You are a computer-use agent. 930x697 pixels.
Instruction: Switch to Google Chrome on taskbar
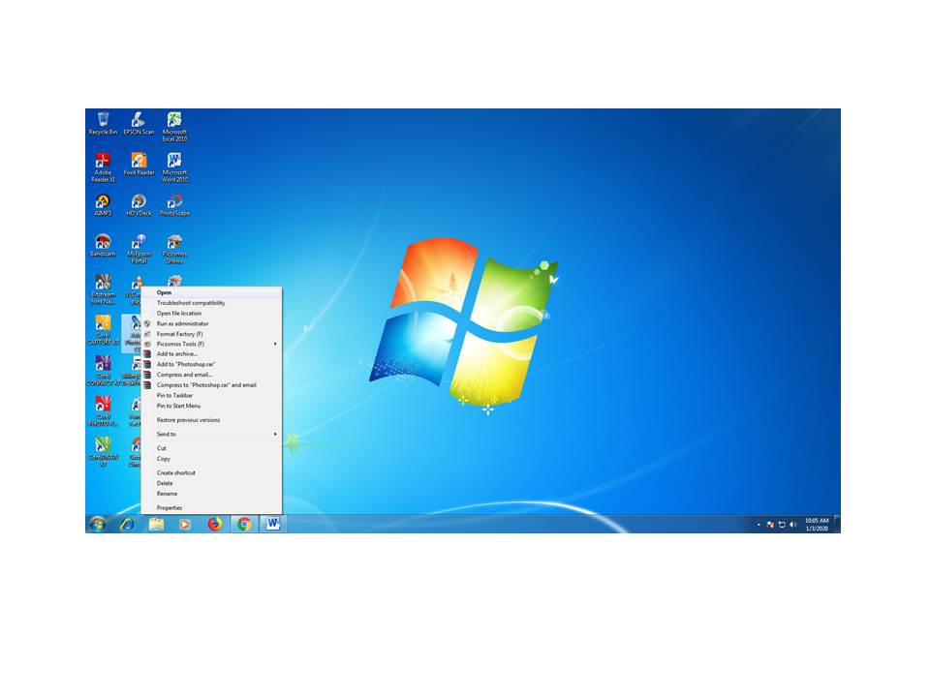tap(244, 524)
